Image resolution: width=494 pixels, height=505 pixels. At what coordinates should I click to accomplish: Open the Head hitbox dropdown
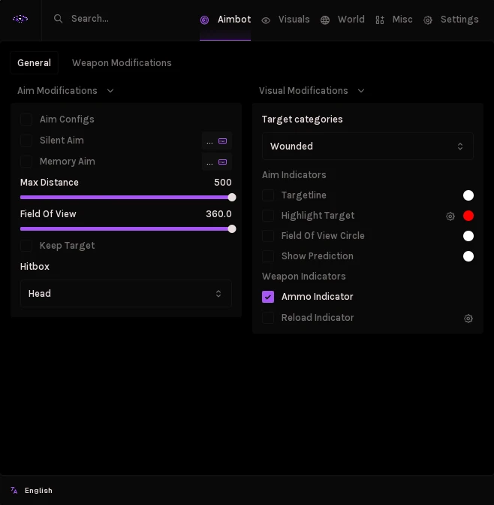[126, 293]
